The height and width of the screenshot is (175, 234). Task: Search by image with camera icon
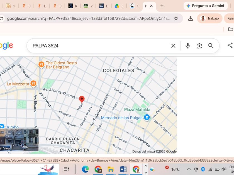click(199, 46)
